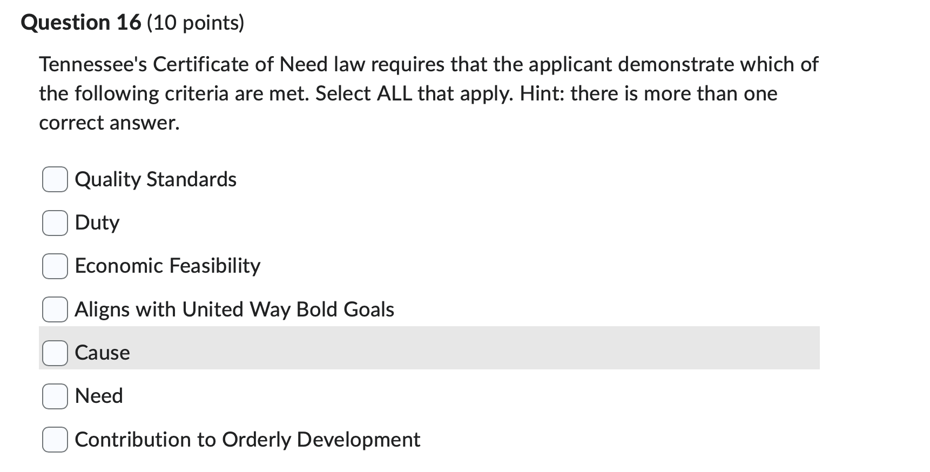The height and width of the screenshot is (472, 930).
Task: Mark the Need checkbox
Action: pos(55,396)
